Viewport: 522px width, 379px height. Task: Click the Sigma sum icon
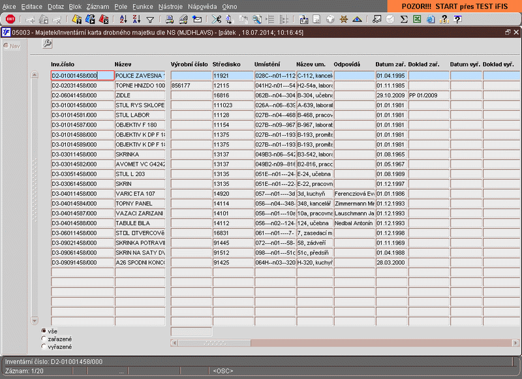(x=404, y=20)
